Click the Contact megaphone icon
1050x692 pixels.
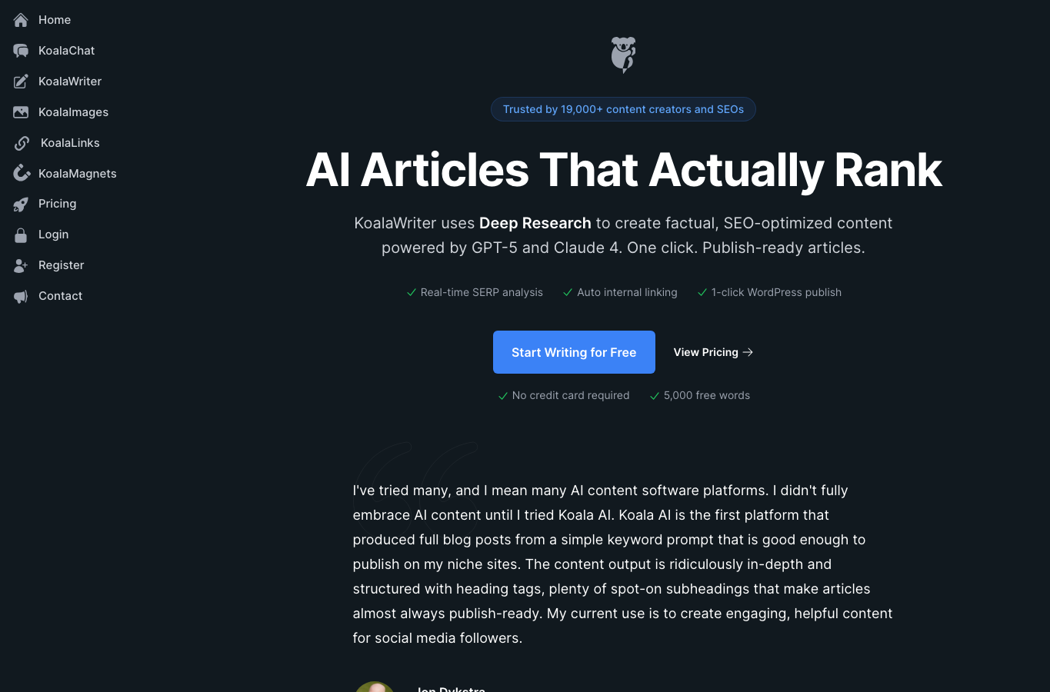click(21, 296)
